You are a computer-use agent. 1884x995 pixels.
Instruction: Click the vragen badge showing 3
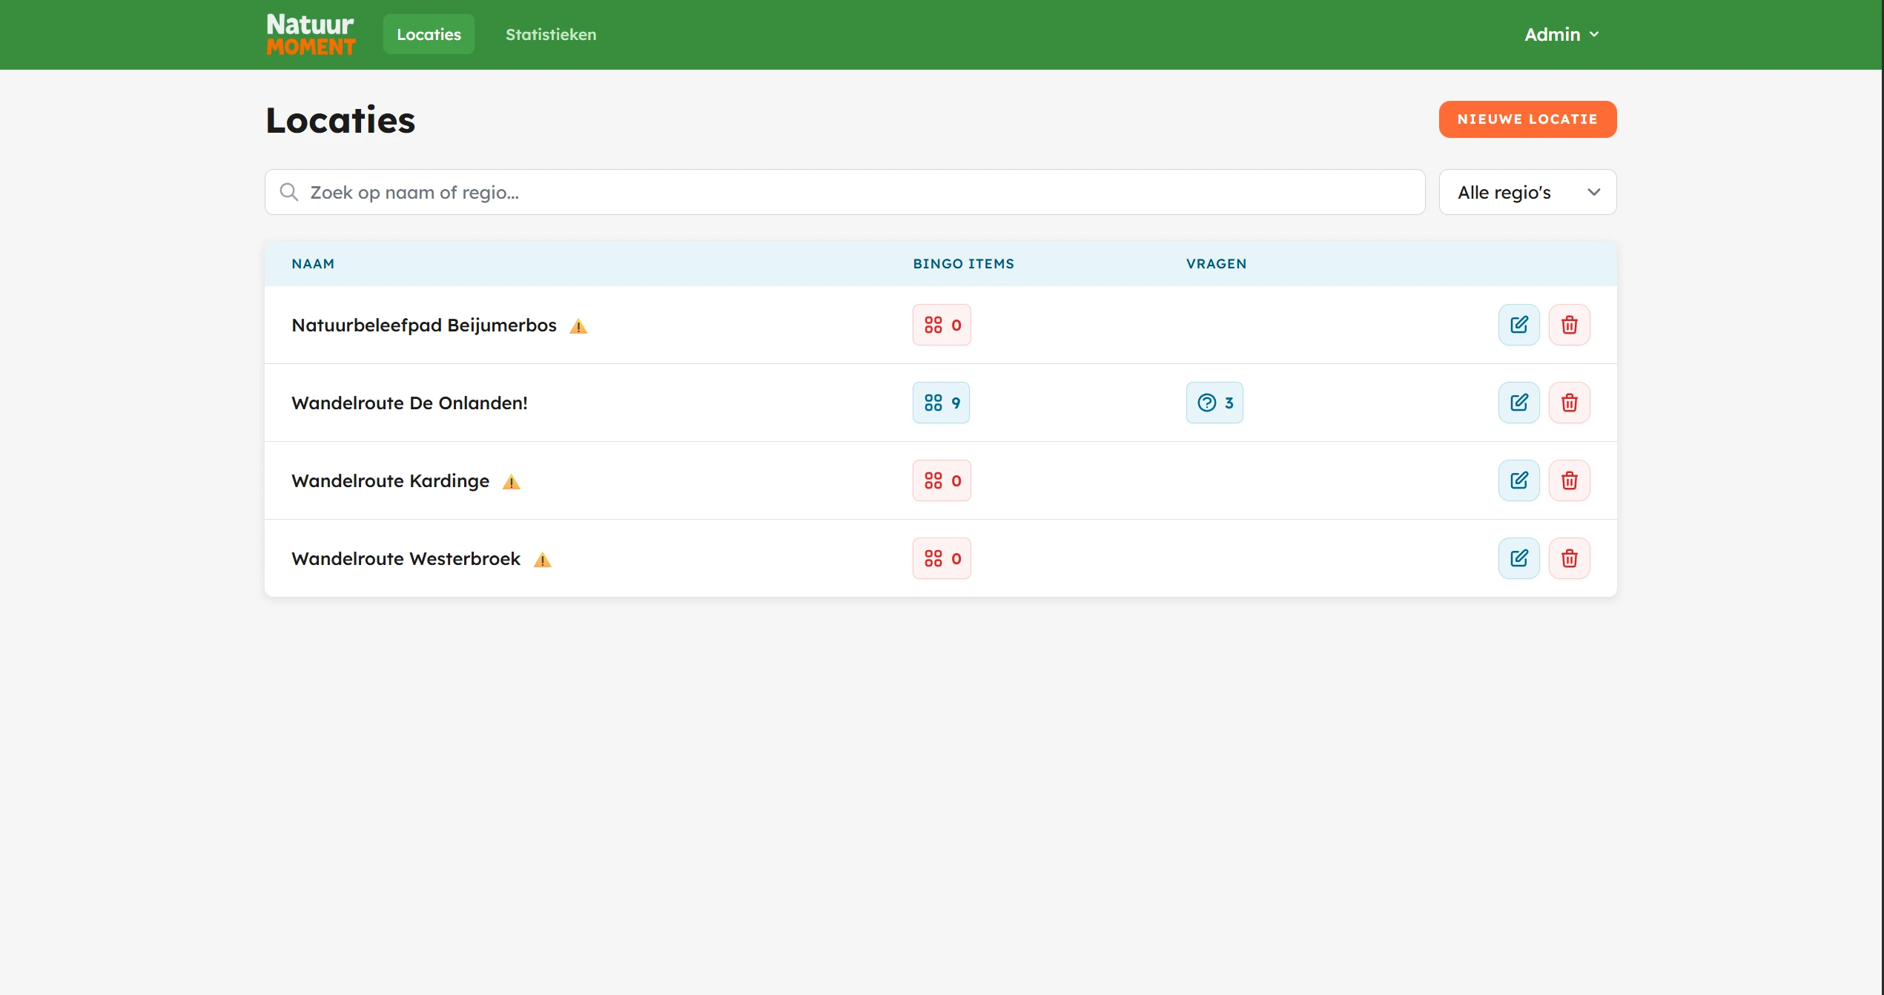coord(1214,403)
